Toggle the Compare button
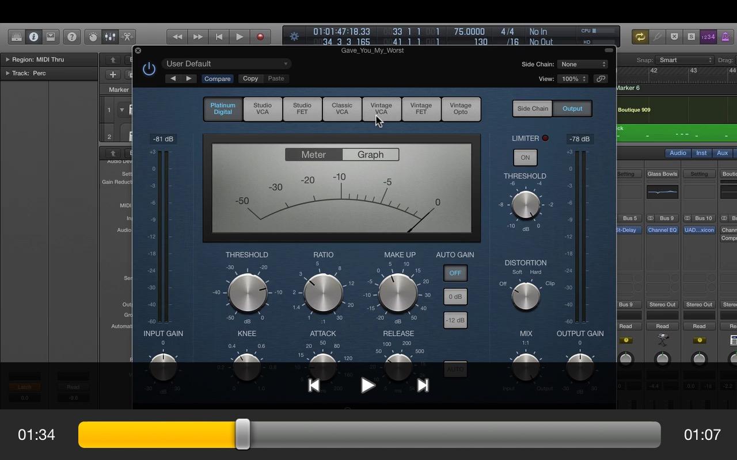The image size is (737, 460). pos(217,79)
